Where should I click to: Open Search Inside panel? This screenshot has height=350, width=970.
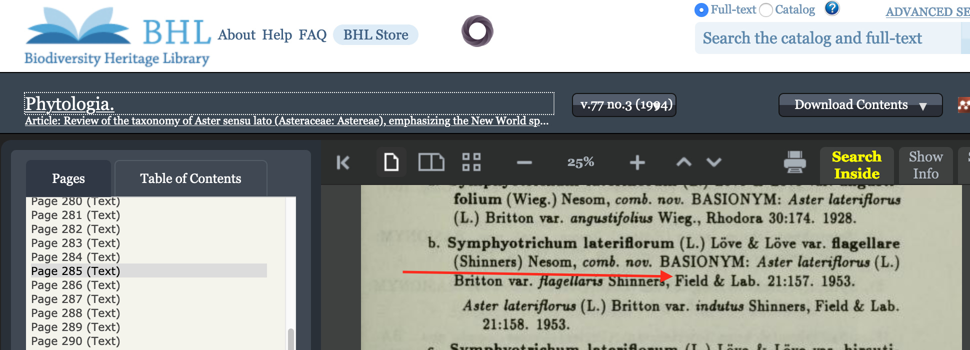pyautogui.click(x=856, y=165)
